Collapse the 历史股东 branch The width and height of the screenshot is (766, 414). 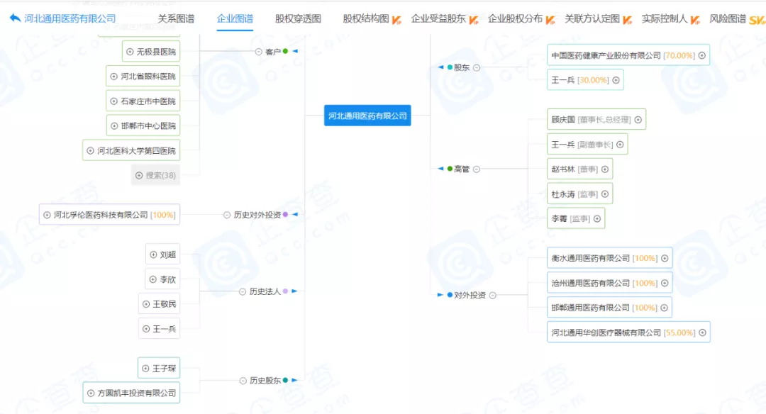click(243, 380)
